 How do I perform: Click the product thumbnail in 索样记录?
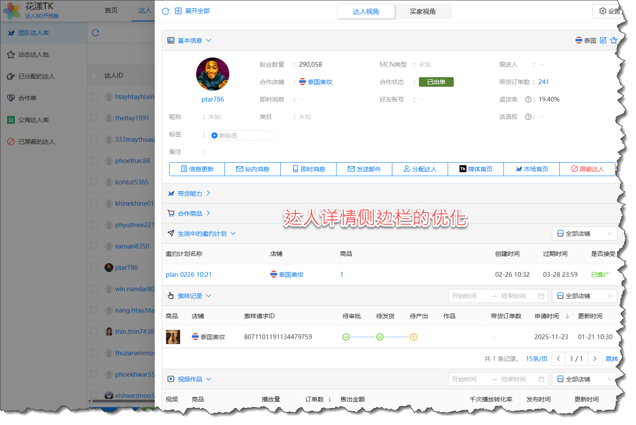173,337
